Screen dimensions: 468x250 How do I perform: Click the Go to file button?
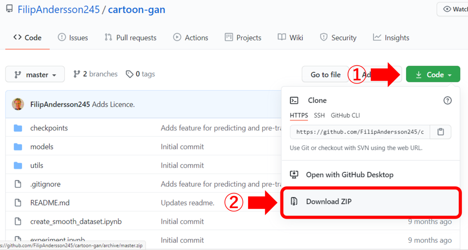(x=325, y=74)
